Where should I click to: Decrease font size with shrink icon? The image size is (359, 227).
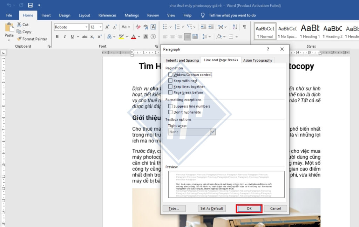click(x=115, y=27)
